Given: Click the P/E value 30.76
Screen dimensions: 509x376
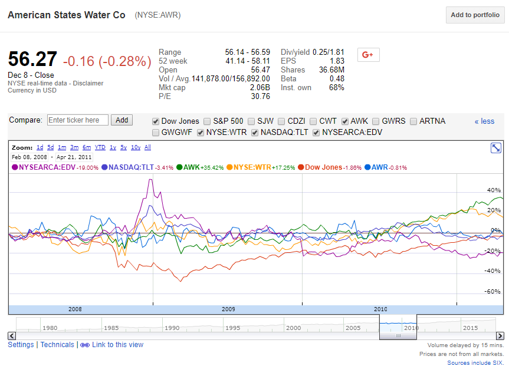Looking at the screenshot, I should (261, 96).
